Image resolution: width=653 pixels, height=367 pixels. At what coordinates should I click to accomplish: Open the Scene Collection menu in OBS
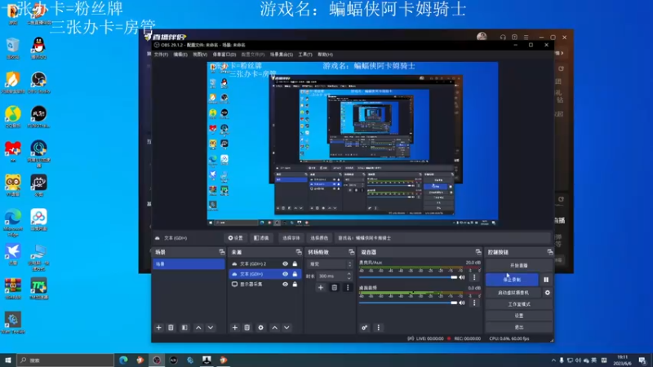(282, 55)
